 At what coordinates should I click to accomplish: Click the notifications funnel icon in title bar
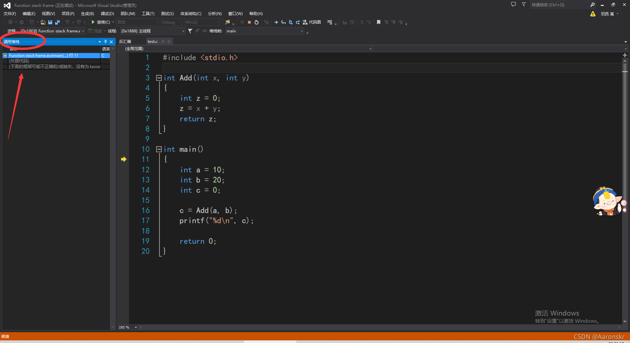pyautogui.click(x=524, y=5)
